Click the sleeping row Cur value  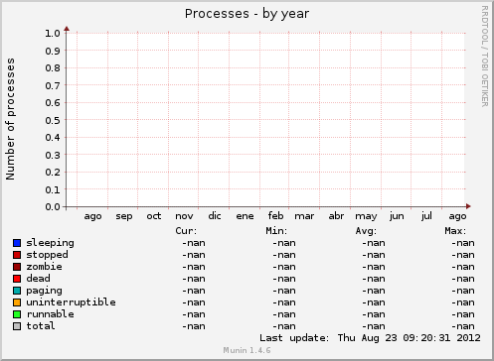[194, 243]
